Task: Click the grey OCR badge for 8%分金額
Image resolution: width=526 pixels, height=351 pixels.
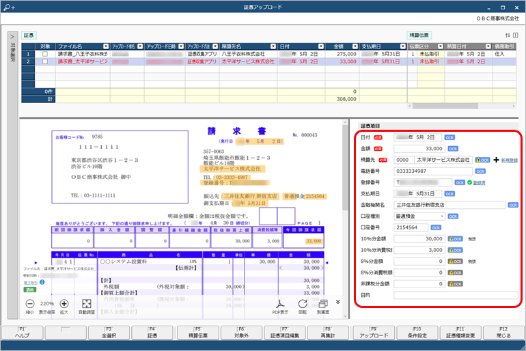Action: (x=455, y=262)
